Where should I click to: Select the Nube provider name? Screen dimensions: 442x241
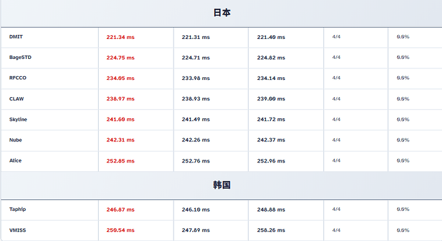[15, 140]
